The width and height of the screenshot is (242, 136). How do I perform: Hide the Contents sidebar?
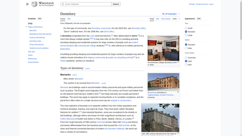click(39, 19)
